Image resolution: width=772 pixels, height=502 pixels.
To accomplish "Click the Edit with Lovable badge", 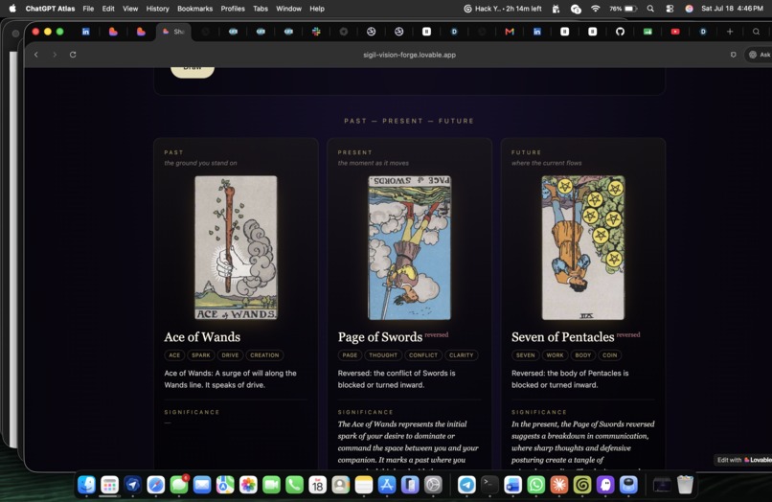I will [743, 460].
